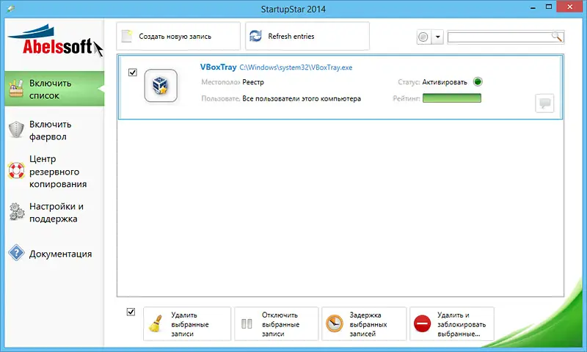
Task: Click the lifebuoy backup icon
Action: pos(16,171)
